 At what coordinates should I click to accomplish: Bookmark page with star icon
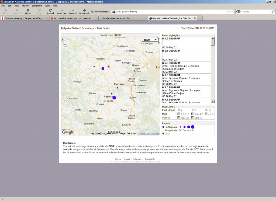[x=228, y=12]
